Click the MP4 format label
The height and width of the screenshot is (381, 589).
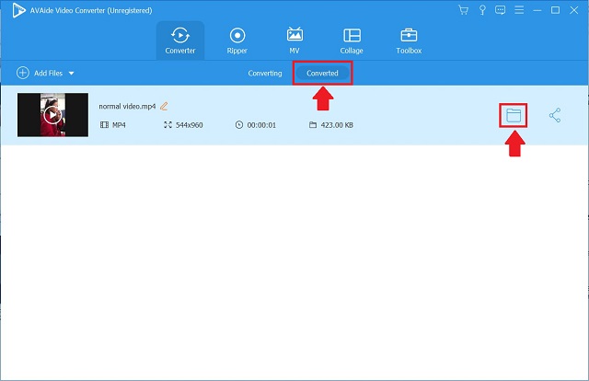click(x=119, y=125)
